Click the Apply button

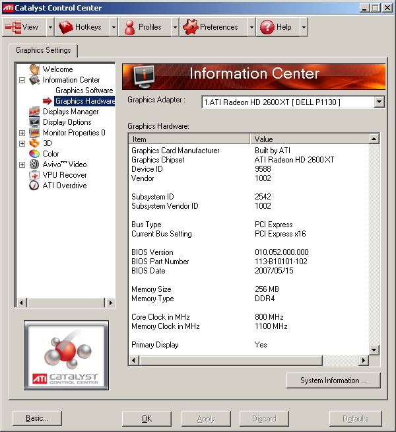[206, 419]
